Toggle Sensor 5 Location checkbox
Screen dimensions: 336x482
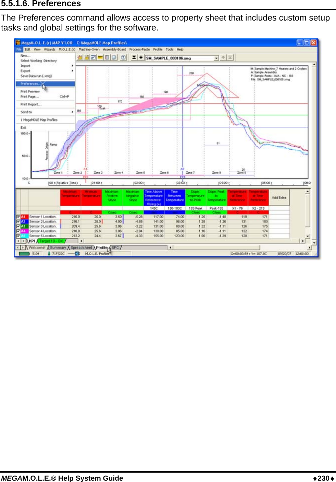pos(18,236)
